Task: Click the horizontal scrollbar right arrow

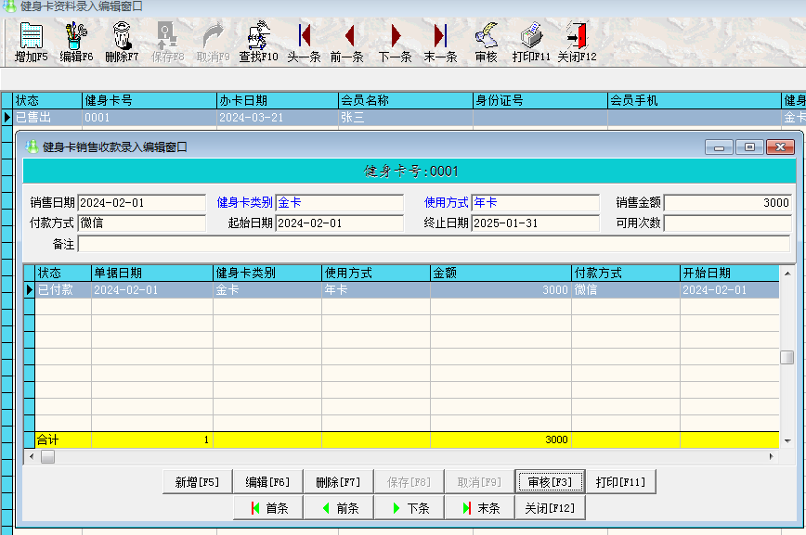Action: (x=771, y=457)
